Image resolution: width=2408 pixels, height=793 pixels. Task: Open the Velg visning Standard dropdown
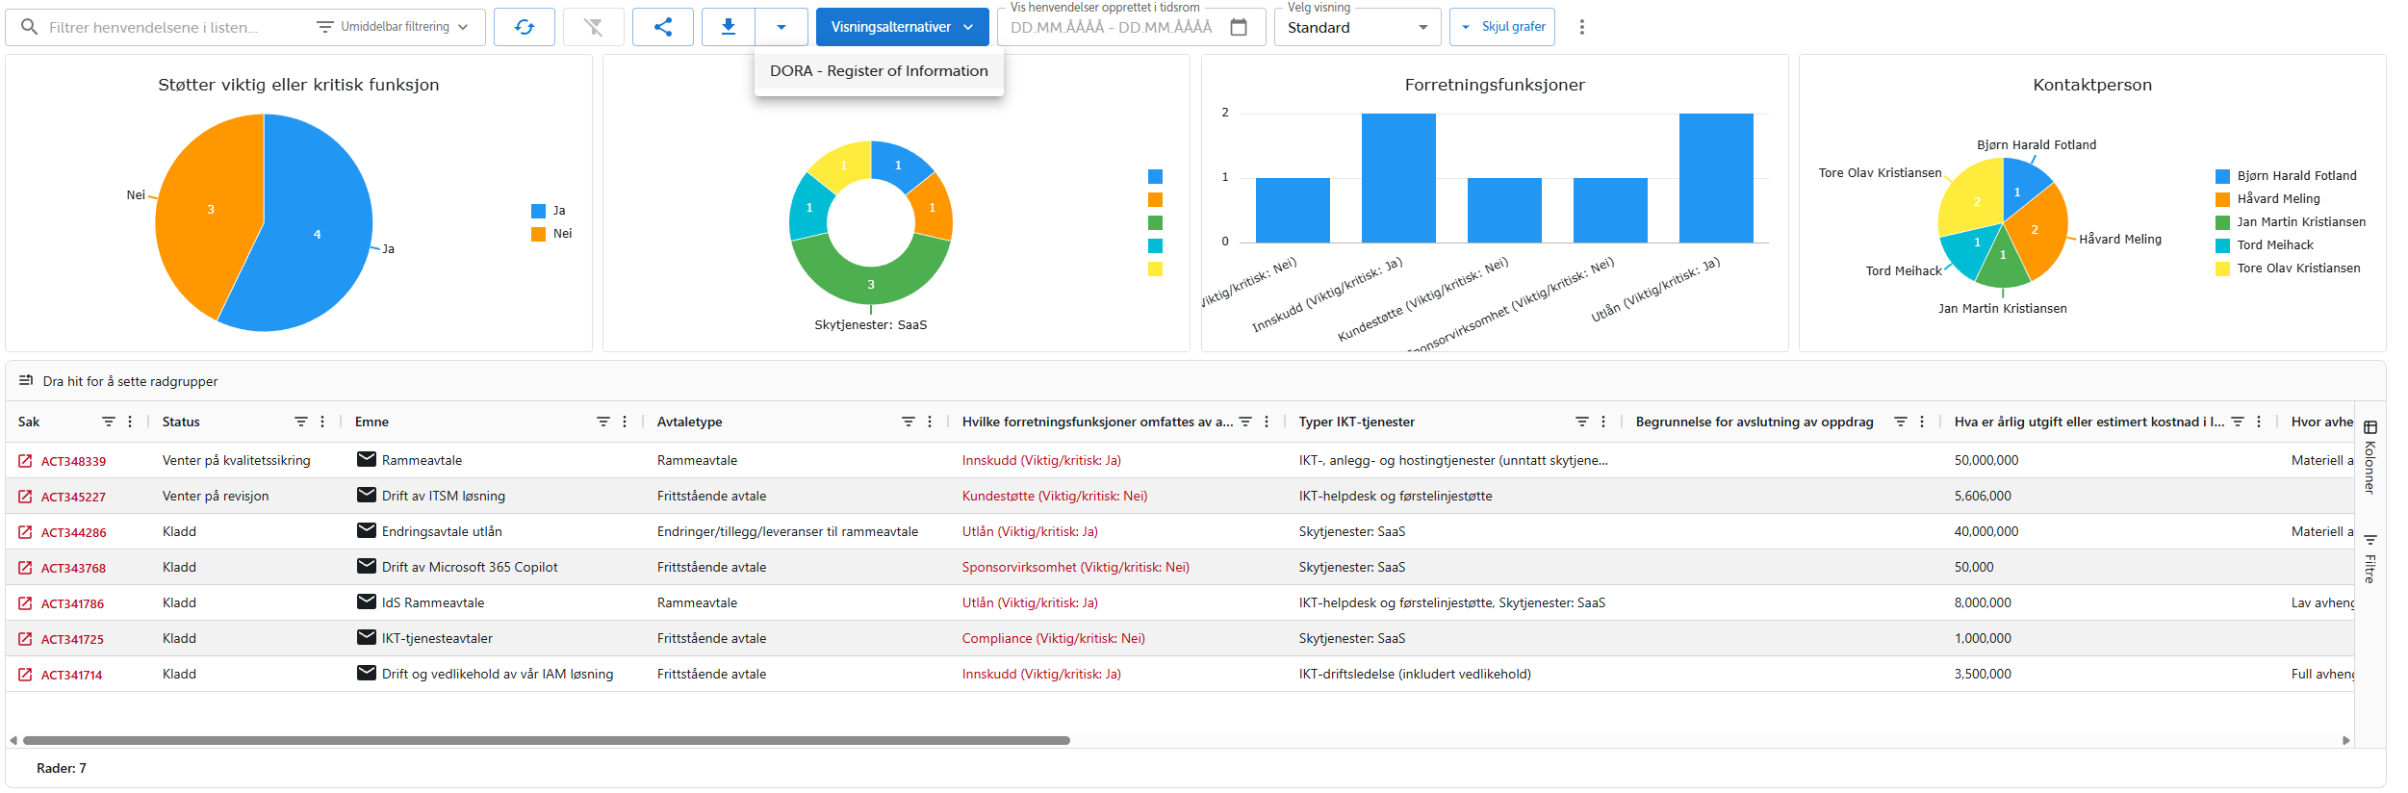[1356, 27]
